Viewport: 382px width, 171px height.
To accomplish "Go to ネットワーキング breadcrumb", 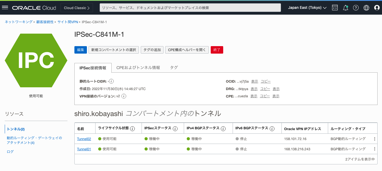I will (x=19, y=22).
